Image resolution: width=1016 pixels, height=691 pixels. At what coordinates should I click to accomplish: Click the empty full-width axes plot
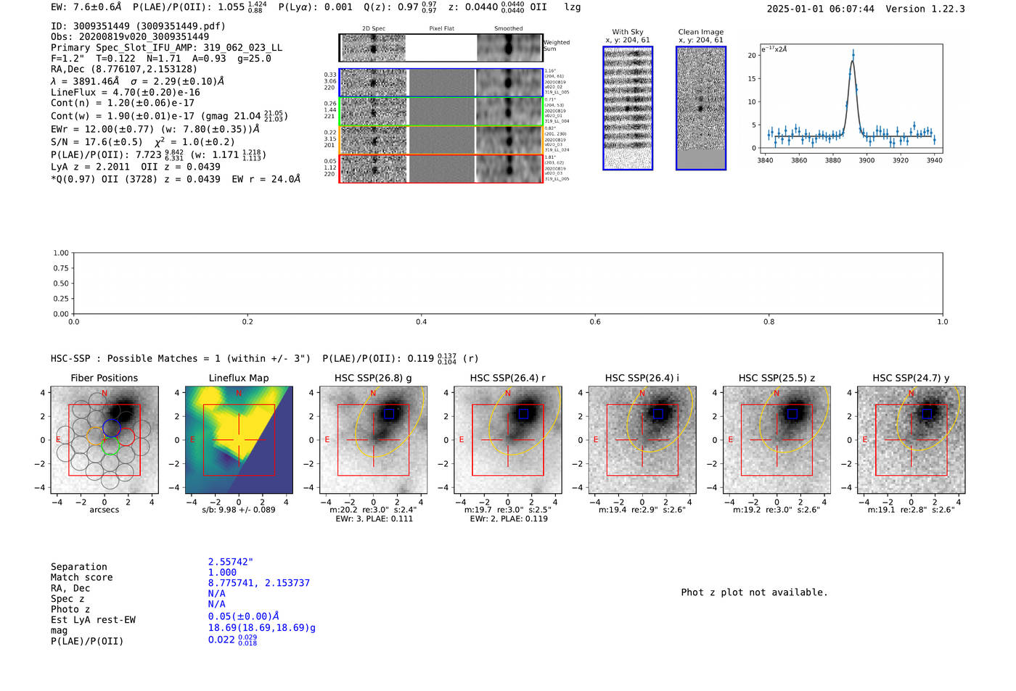pyautogui.click(x=508, y=284)
